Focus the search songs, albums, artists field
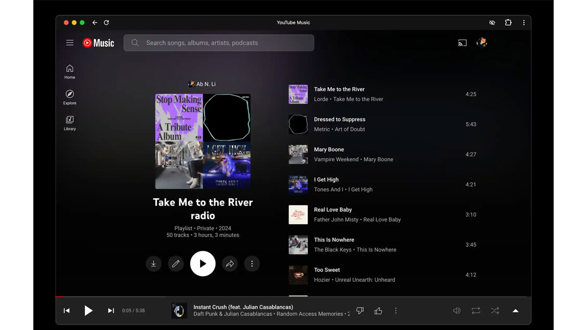Image resolution: width=587 pixels, height=330 pixels. click(219, 43)
